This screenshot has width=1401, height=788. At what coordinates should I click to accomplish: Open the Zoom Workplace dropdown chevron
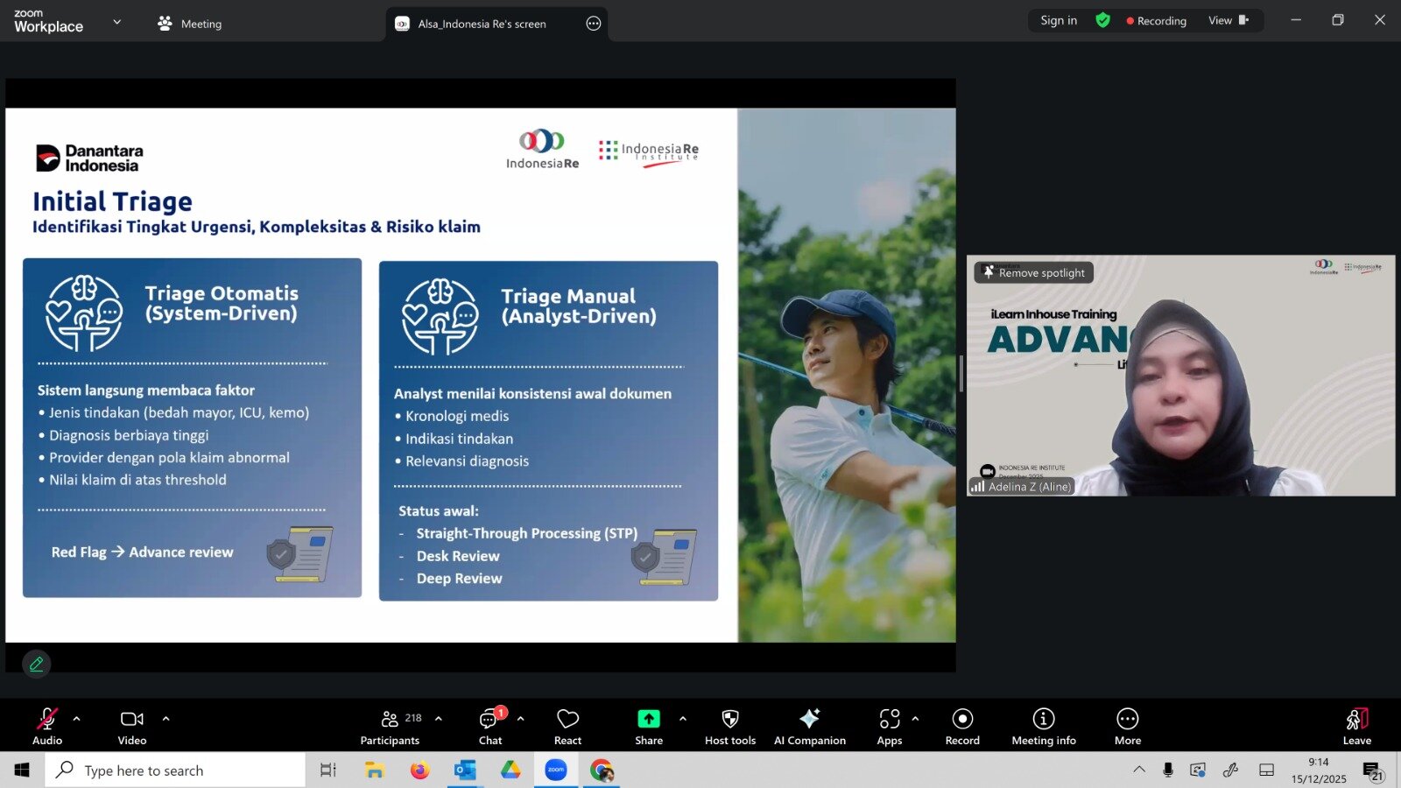117,22
